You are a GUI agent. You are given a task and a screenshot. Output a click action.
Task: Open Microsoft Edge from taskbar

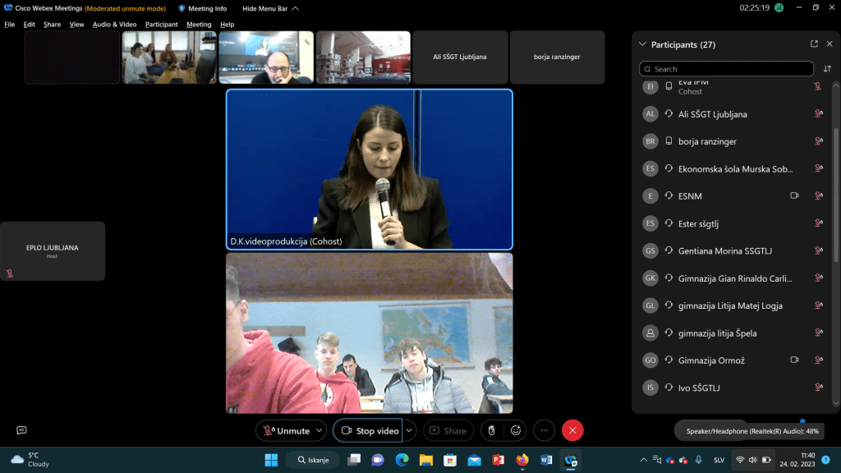402,460
